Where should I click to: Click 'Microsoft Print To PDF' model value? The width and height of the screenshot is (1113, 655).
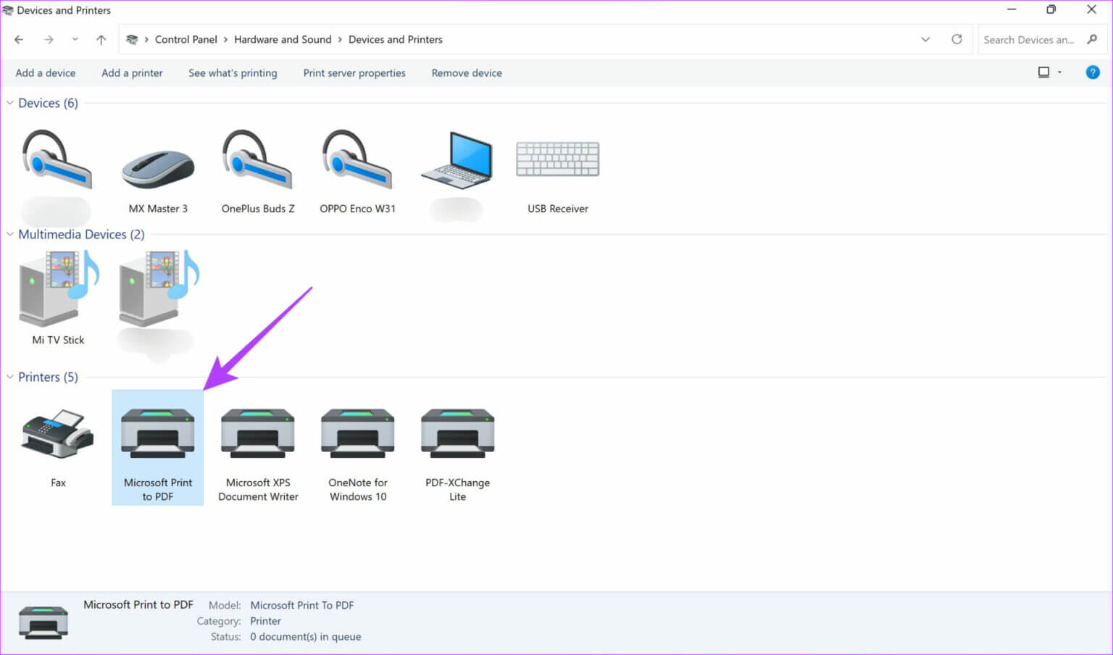pyautogui.click(x=302, y=605)
